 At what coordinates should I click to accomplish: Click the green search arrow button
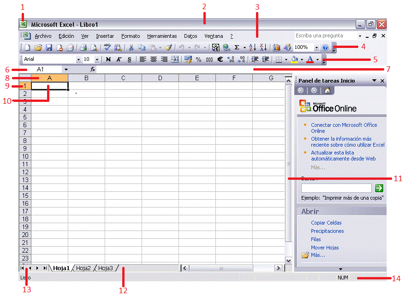pos(379,188)
